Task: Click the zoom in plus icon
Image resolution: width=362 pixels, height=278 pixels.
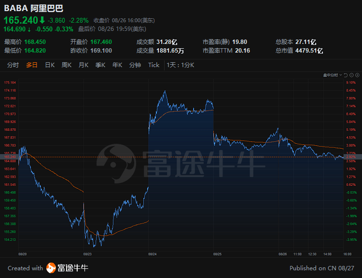Action: coord(357,75)
